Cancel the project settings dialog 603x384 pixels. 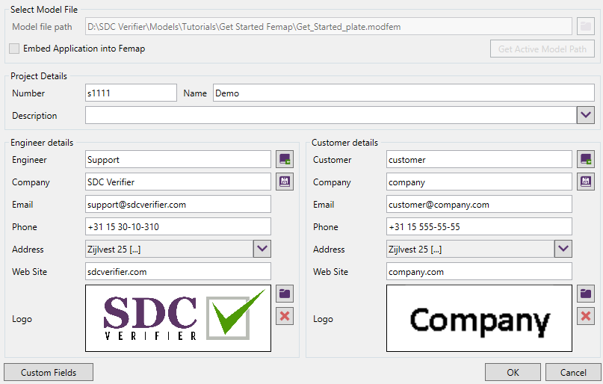573,372
